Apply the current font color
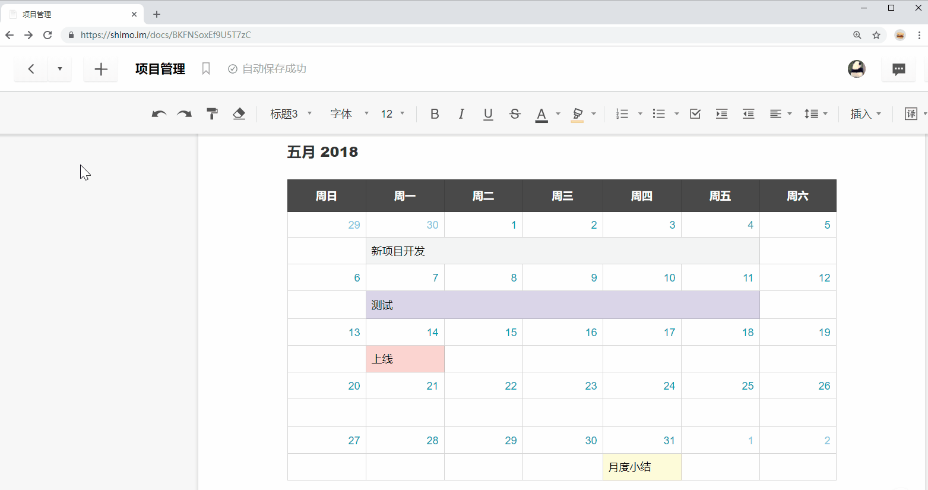 [x=541, y=114]
